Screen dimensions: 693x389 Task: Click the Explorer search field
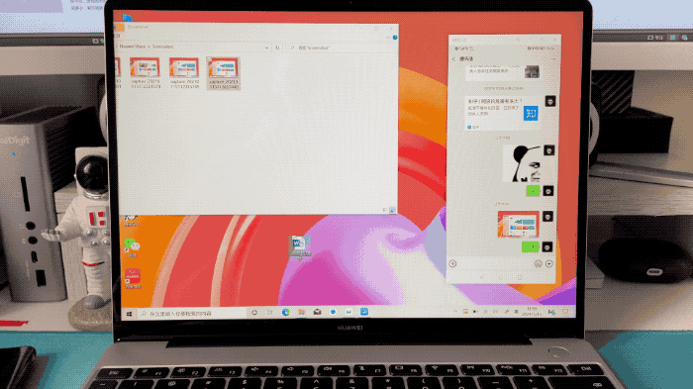point(343,48)
